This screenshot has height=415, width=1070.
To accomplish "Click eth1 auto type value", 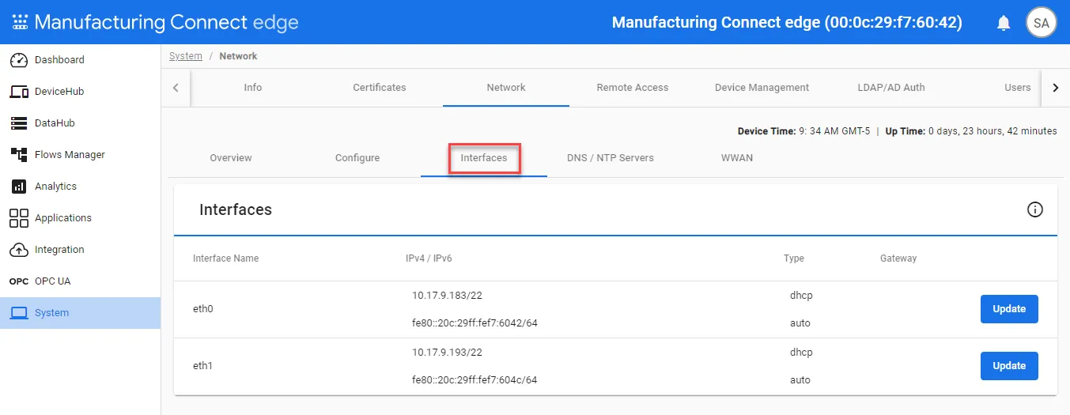I will [800, 380].
